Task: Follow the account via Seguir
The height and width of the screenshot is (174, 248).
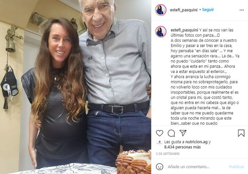Action: click(208, 10)
